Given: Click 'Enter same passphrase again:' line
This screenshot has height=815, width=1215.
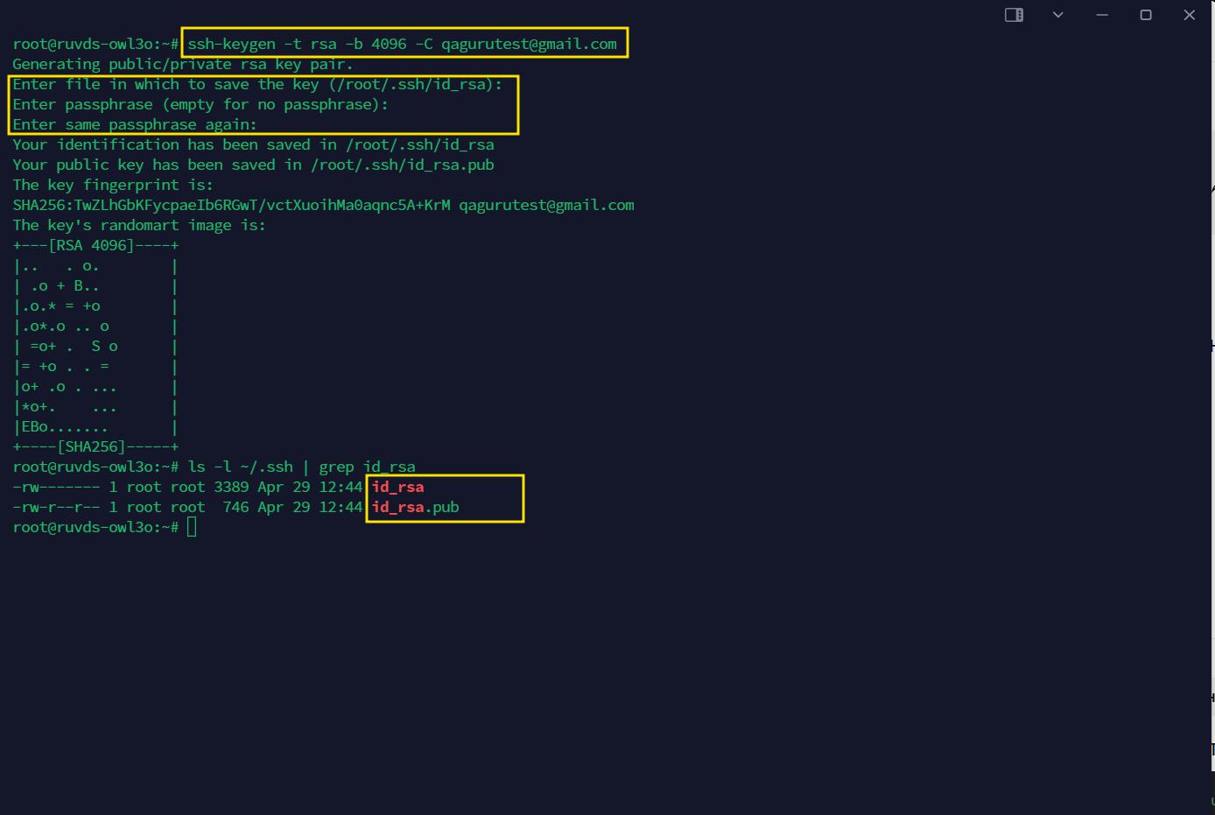Looking at the screenshot, I should [x=135, y=124].
